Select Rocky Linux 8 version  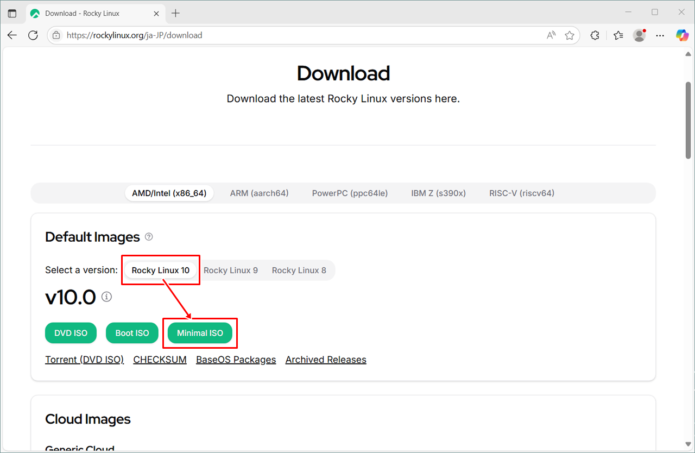click(299, 270)
